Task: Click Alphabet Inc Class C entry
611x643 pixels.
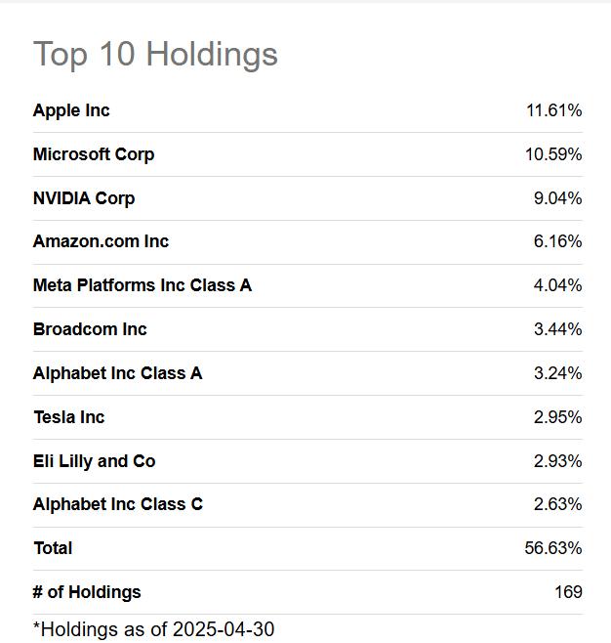Action: tap(118, 504)
